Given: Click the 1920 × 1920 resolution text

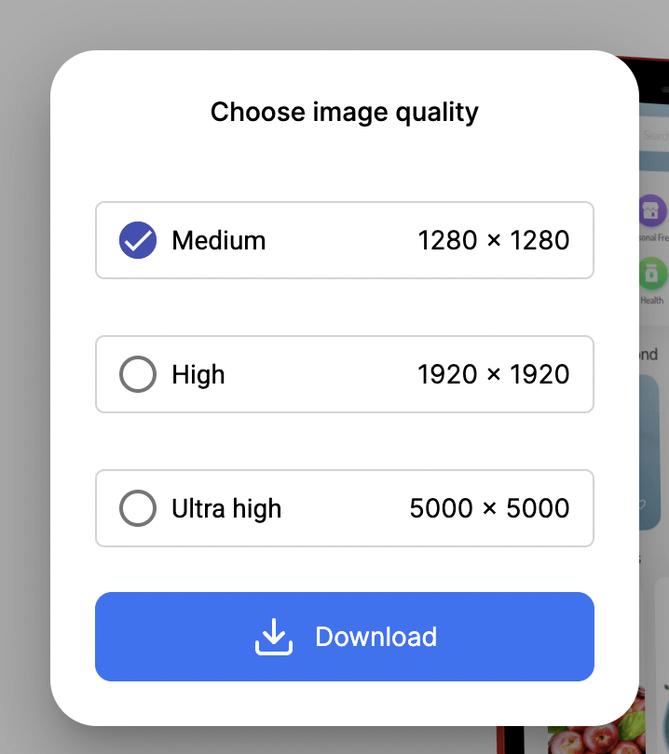Looking at the screenshot, I should [493, 374].
